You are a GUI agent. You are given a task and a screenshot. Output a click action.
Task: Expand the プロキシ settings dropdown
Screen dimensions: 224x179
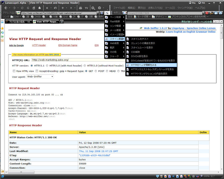click(x=208, y=17)
